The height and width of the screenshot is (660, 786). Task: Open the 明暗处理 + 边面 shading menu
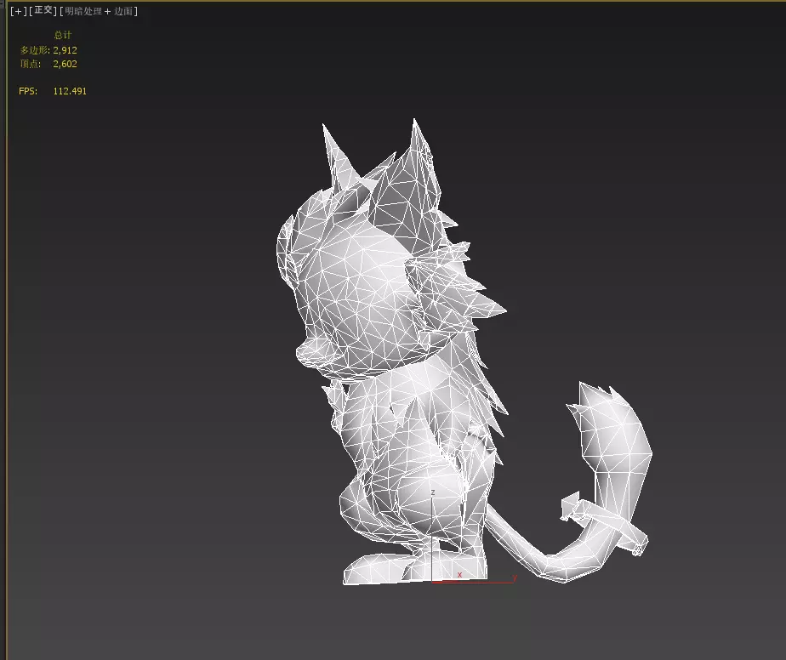tap(99, 11)
